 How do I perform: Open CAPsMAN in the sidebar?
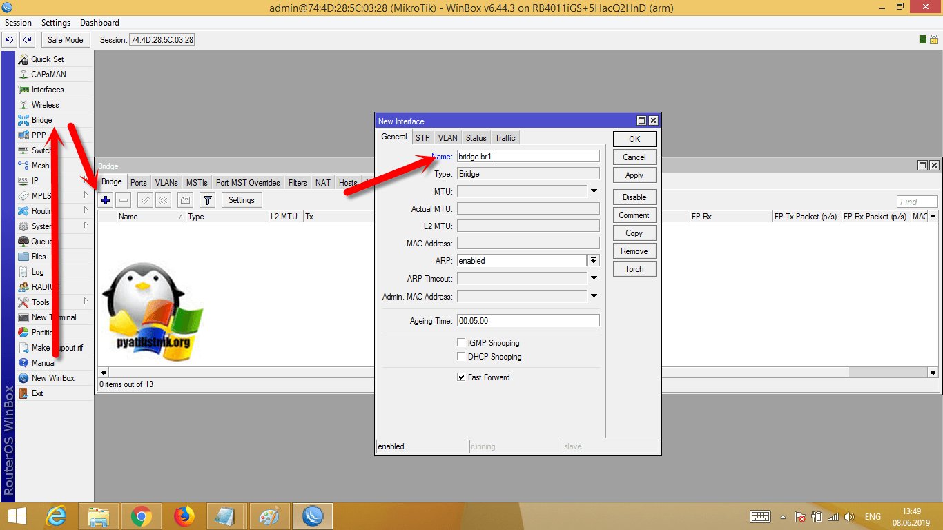point(48,75)
